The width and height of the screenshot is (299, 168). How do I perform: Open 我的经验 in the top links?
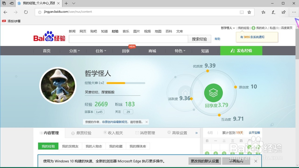243,28
